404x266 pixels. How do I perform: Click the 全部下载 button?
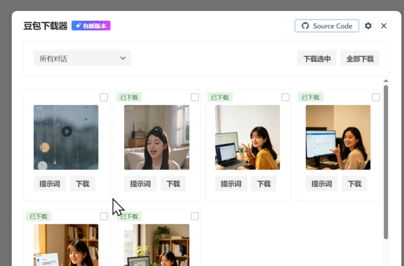pos(360,59)
